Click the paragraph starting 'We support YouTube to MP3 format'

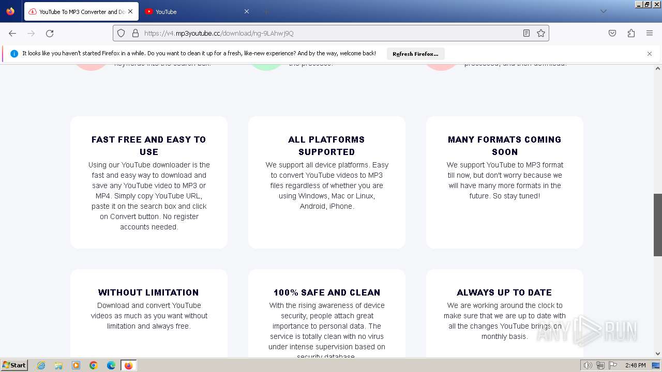[x=505, y=180]
